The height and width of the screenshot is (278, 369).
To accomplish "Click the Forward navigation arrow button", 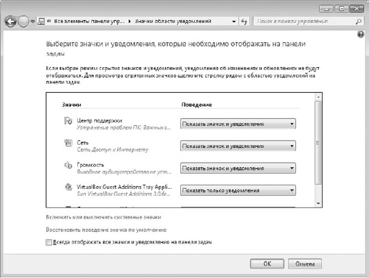I will click(23, 21).
